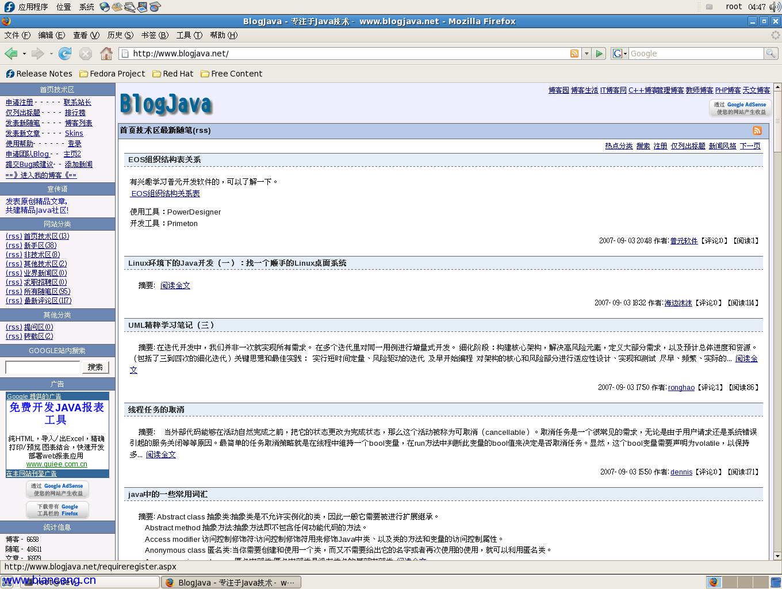Switch to the BlogJava taskbar window button

click(231, 582)
